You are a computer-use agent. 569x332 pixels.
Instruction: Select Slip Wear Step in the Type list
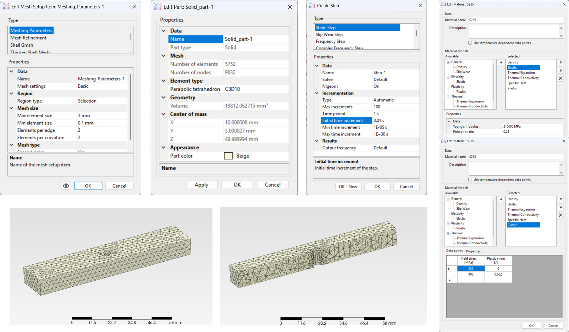tap(329, 35)
